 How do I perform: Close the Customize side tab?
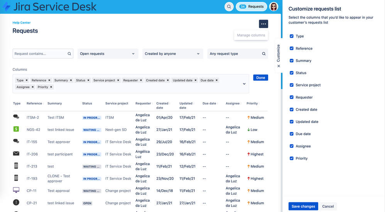[x=279, y=66]
